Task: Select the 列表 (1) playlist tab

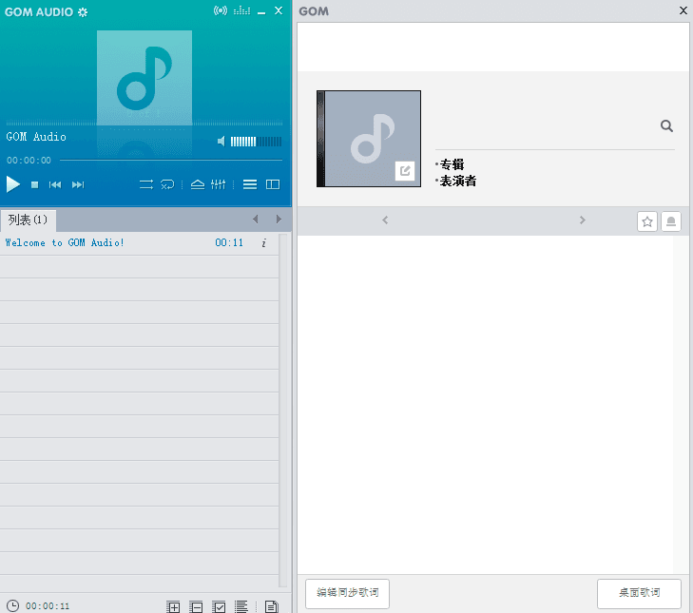Action: [28, 220]
